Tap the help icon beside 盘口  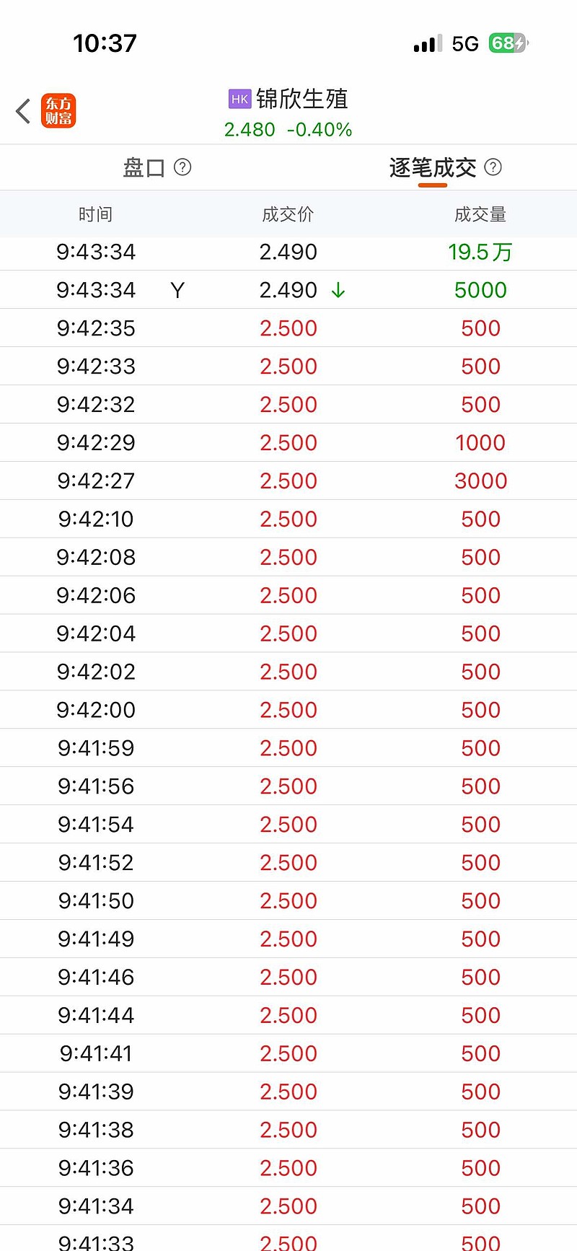(183, 167)
